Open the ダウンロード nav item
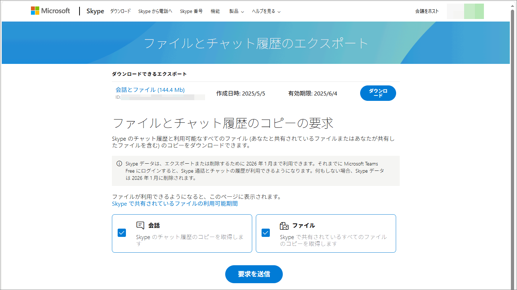517x290 pixels. (121, 11)
